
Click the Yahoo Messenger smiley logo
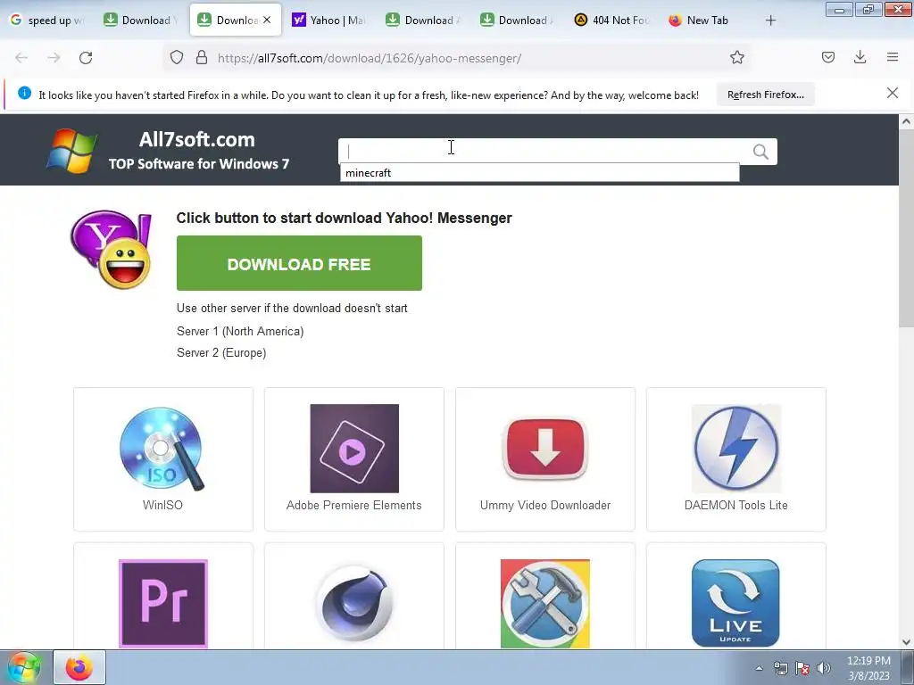coord(111,250)
